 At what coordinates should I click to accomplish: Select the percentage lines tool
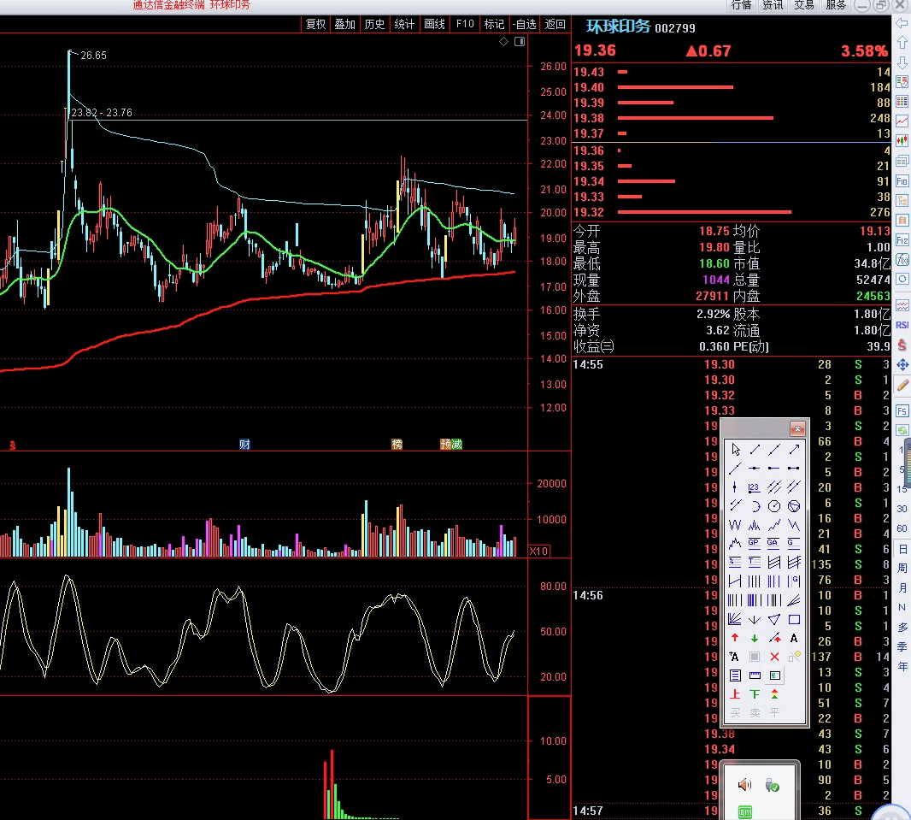[735, 563]
